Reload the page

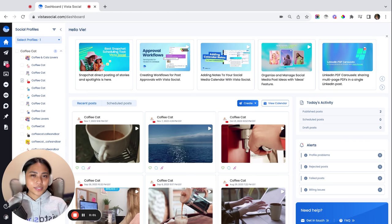(x=23, y=17)
